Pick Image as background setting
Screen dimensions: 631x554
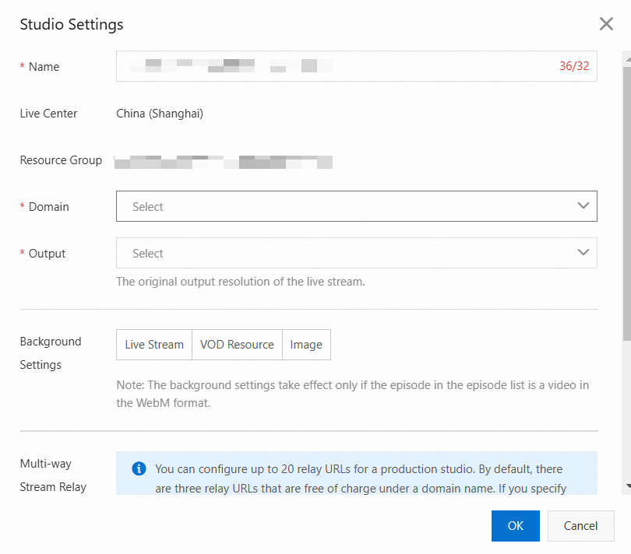[x=306, y=345]
